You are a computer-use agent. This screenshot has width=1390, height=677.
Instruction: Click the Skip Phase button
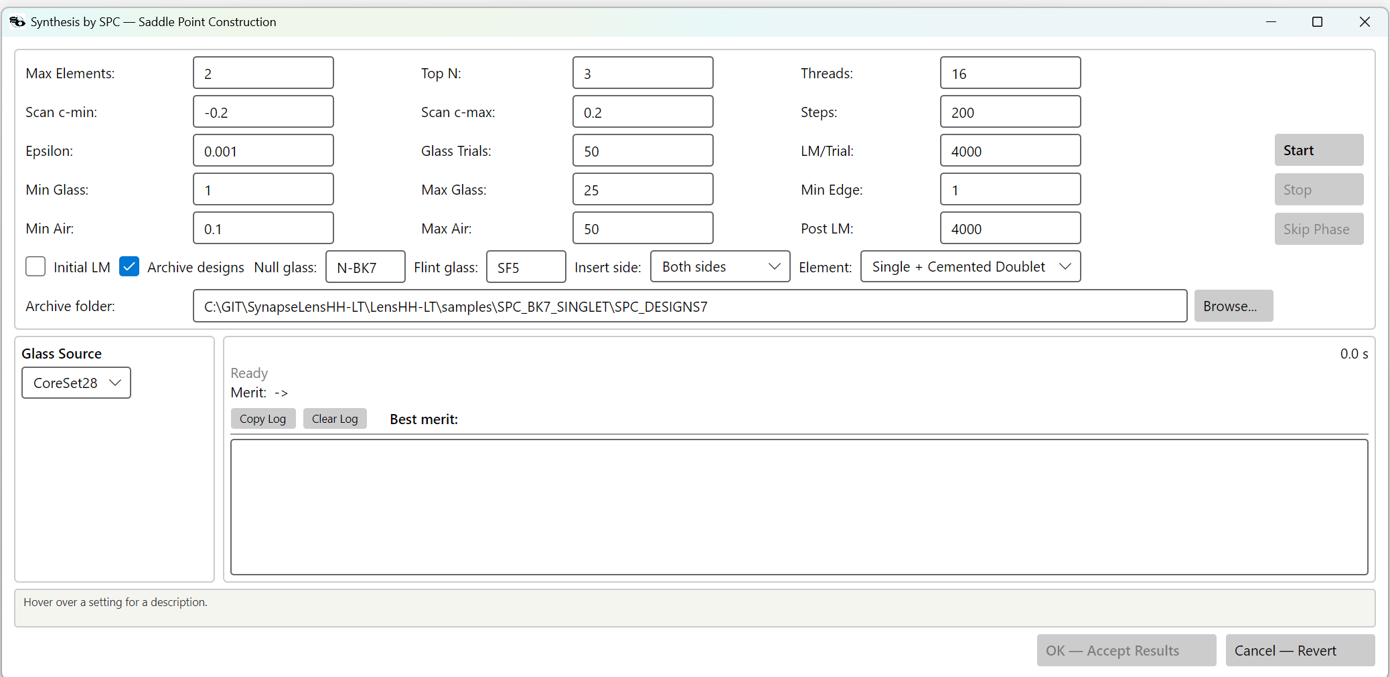[1319, 229]
